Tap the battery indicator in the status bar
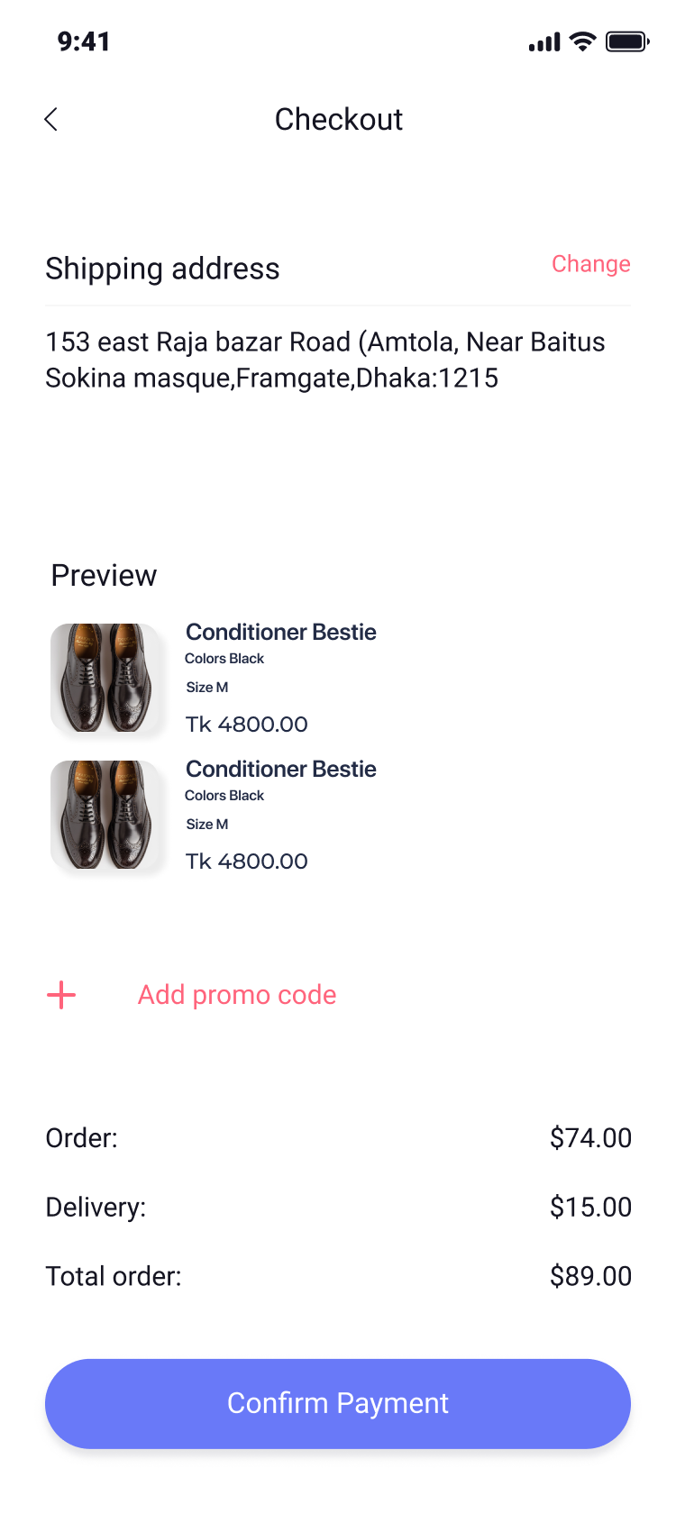 [628, 41]
